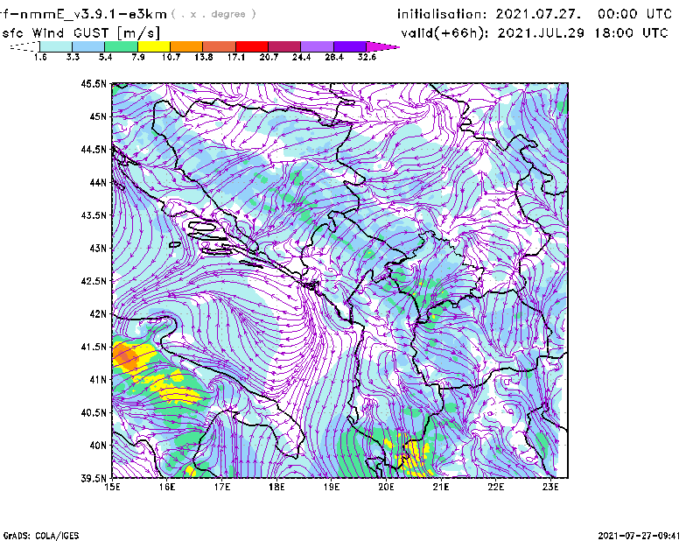Click the 40N latitude label
This screenshot has width=700, height=541.
(x=98, y=446)
